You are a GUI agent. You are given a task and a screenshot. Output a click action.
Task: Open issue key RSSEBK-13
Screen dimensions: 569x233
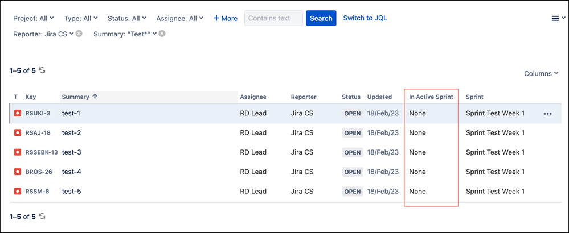42,152
